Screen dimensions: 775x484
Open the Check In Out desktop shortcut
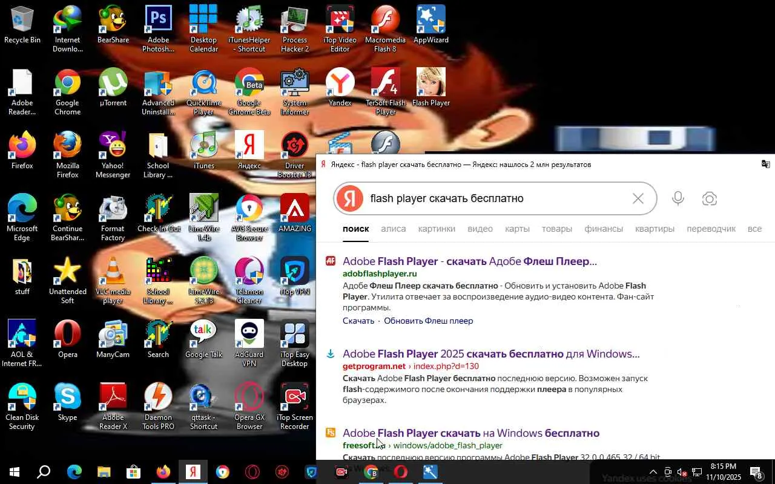(x=158, y=214)
